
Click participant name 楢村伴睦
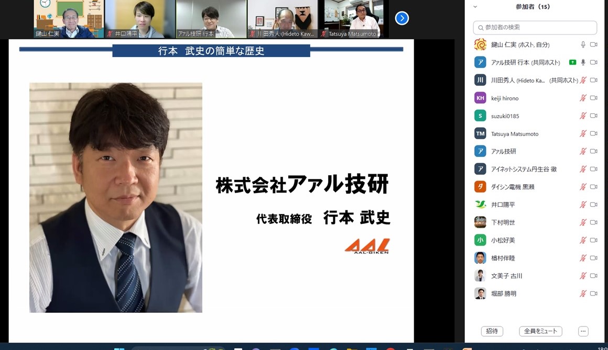tap(503, 258)
